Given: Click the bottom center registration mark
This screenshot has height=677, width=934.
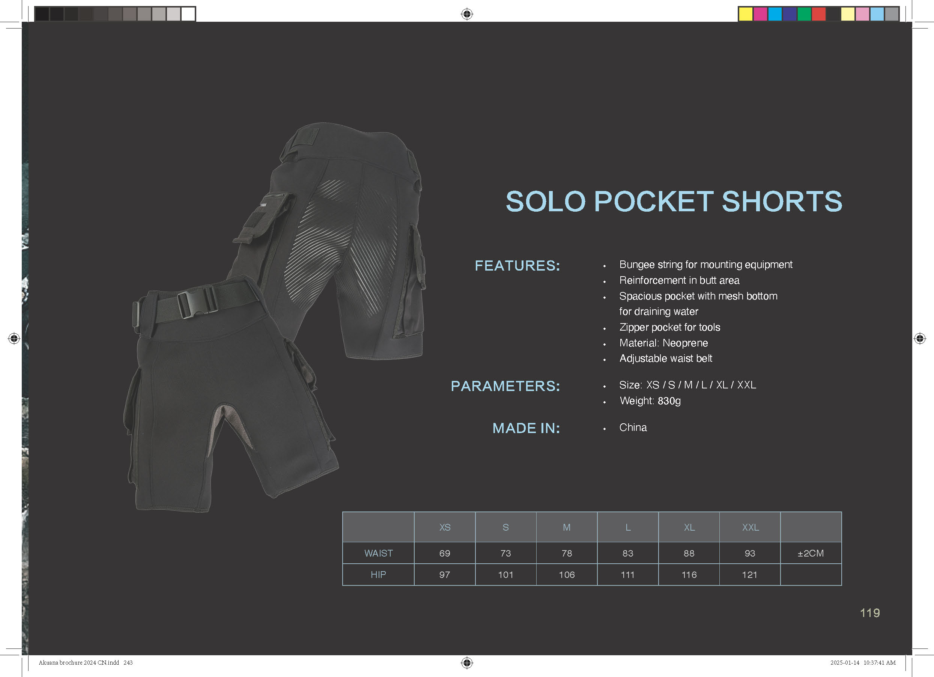Looking at the screenshot, I should click(x=466, y=663).
